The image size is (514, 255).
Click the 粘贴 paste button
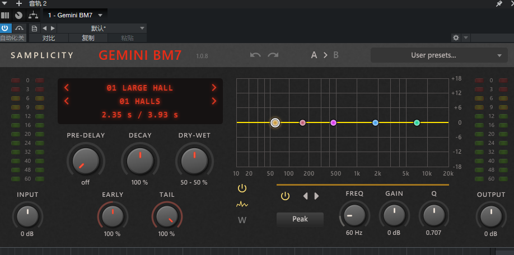point(127,38)
